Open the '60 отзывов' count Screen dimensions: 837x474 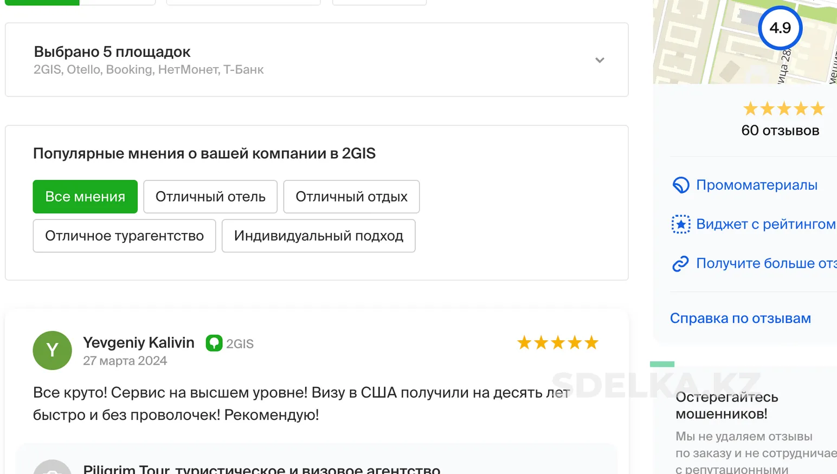click(780, 131)
